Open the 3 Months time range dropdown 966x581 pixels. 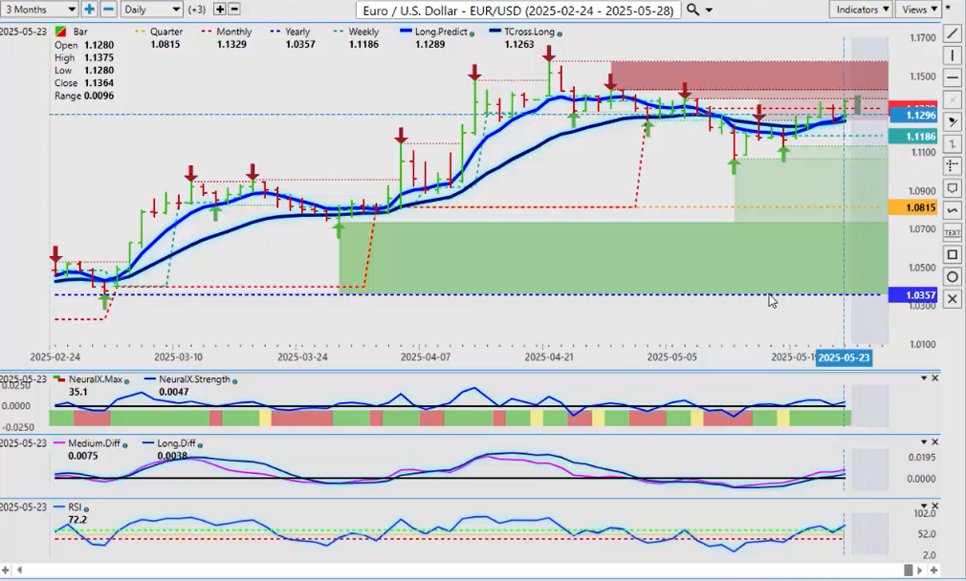pyautogui.click(x=39, y=9)
